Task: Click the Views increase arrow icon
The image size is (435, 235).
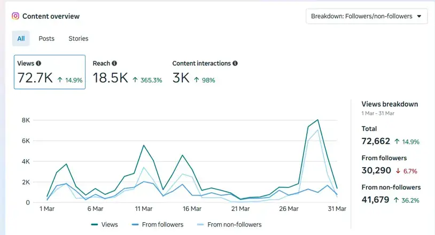Action: coord(60,80)
